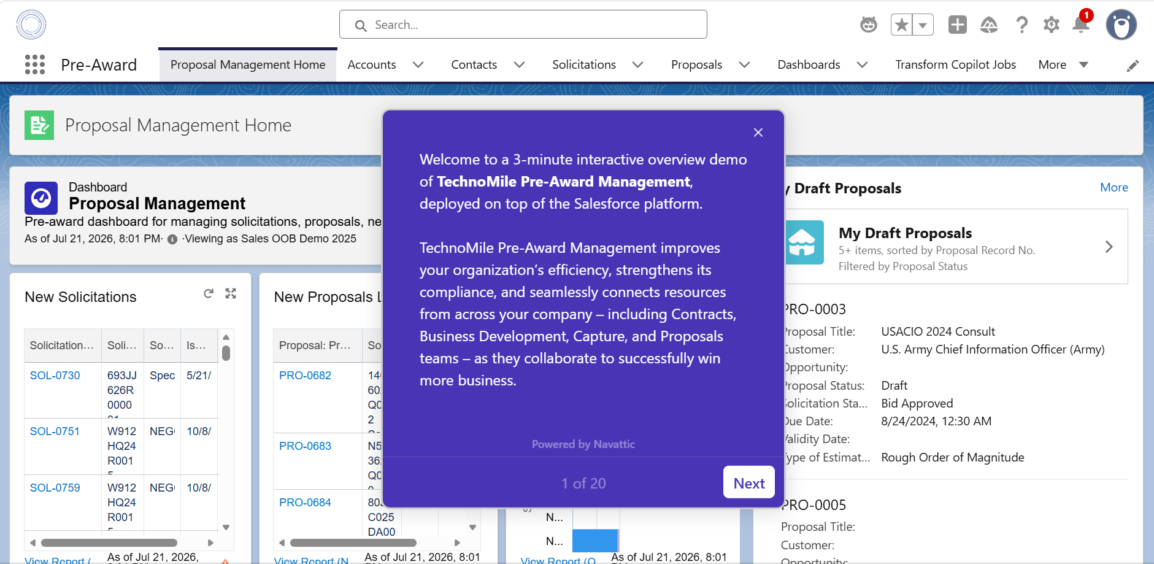Open proposal PRO-0682
This screenshot has width=1154, height=564.
point(305,376)
